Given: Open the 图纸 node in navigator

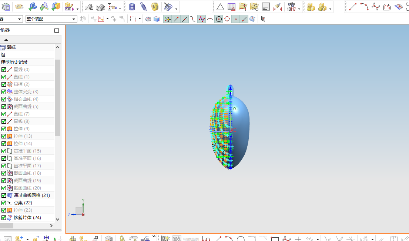Looking at the screenshot, I should [11, 47].
